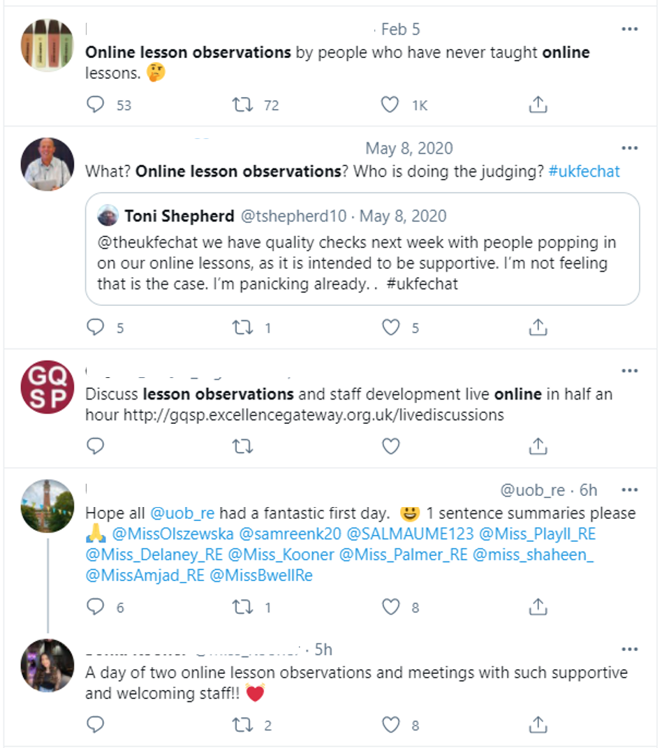Open the @MissOlszewska mention

[172, 534]
